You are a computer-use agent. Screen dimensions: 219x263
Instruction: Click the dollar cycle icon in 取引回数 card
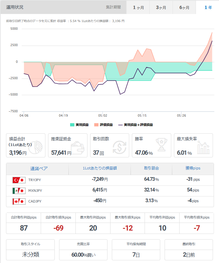point(120,147)
